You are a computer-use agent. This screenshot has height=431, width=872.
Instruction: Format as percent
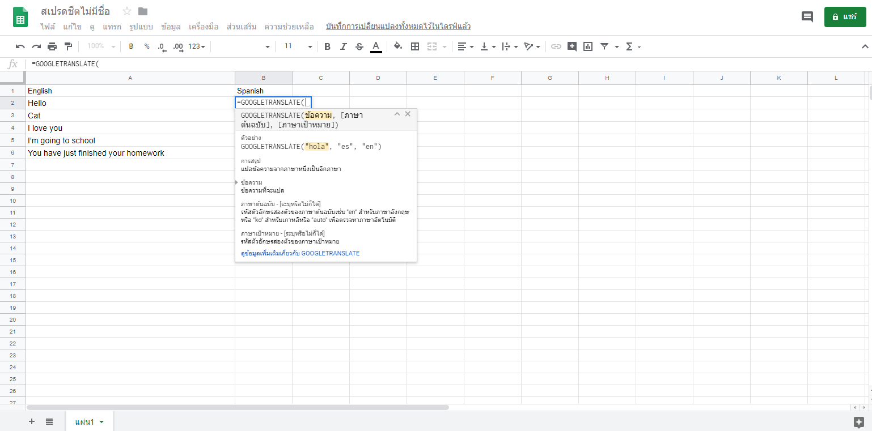[x=147, y=46]
